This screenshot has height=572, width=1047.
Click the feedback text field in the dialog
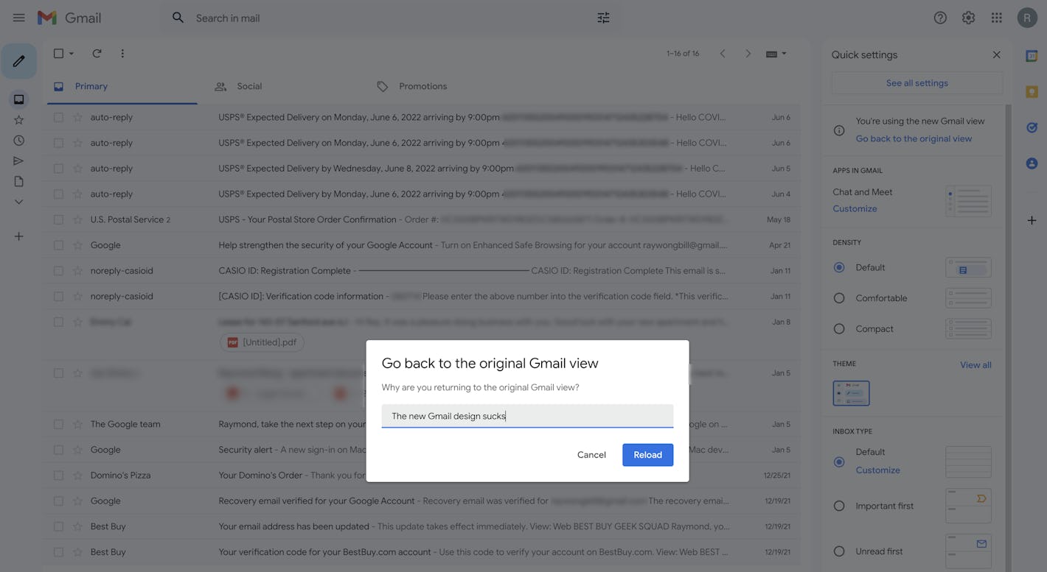pos(527,416)
